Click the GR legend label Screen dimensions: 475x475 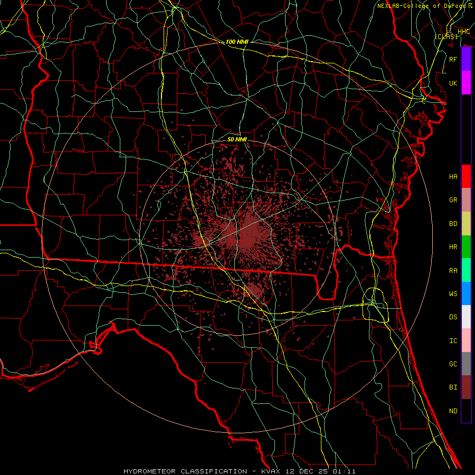coord(453,200)
